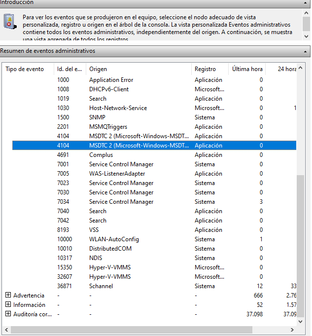Screen dimensions: 312x336
Task: Click horizontal scrollbar right arrow
Action: (x=292, y=330)
